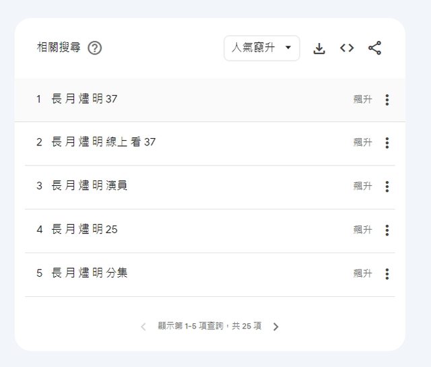This screenshot has height=367, width=431.
Task: Open more options for 長月燼明 25
Action: coord(387,230)
